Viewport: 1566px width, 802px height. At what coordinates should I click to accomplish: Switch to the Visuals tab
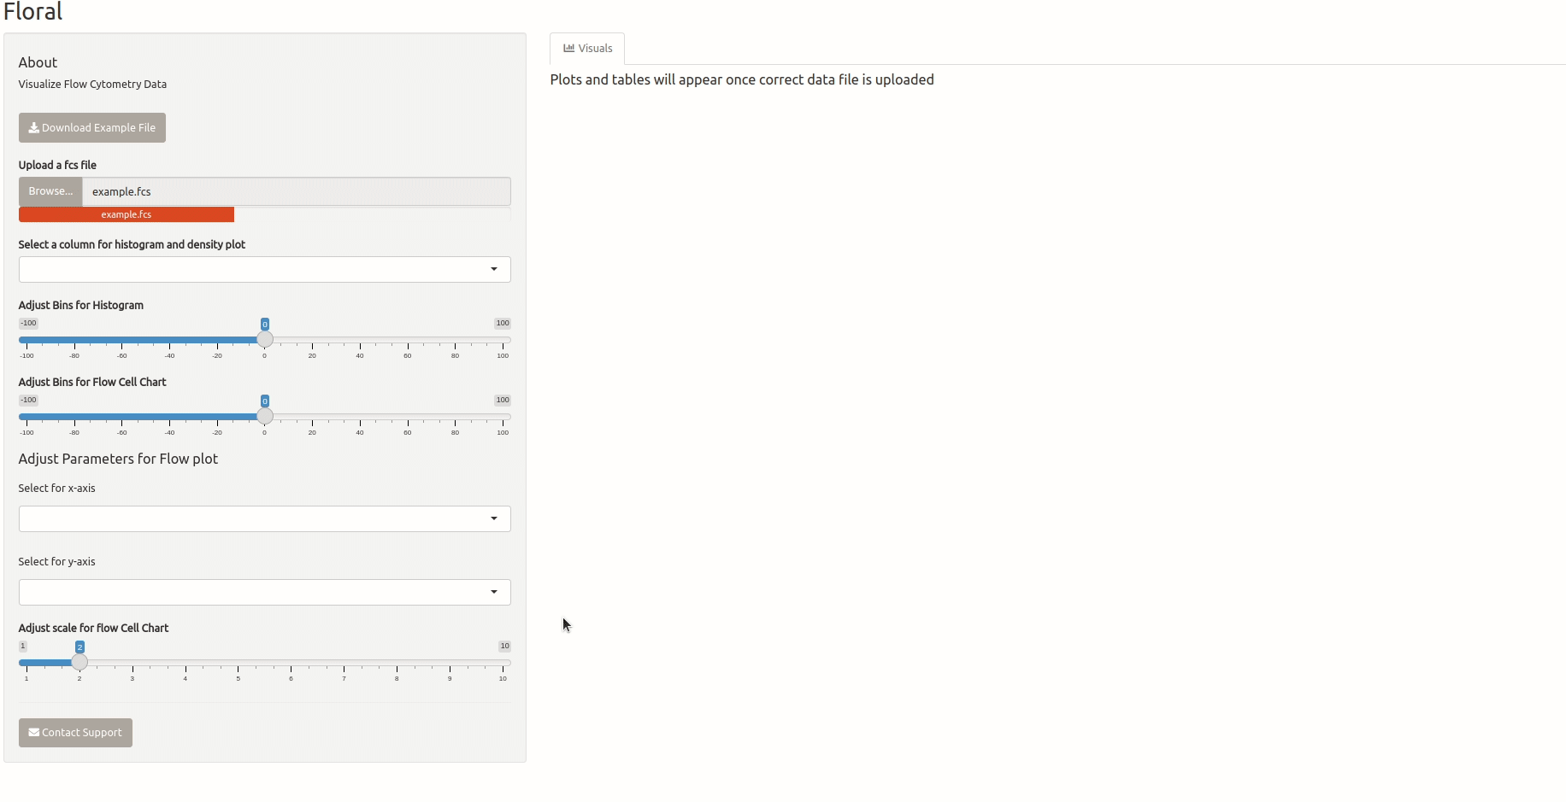click(587, 49)
